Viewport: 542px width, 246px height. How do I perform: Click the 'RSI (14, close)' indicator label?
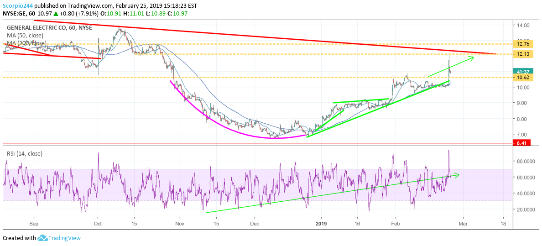pyautogui.click(x=24, y=154)
